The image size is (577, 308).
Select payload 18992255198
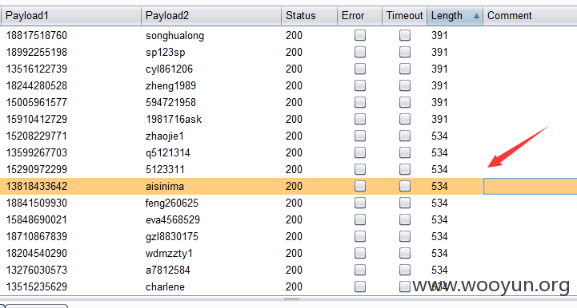(37, 52)
